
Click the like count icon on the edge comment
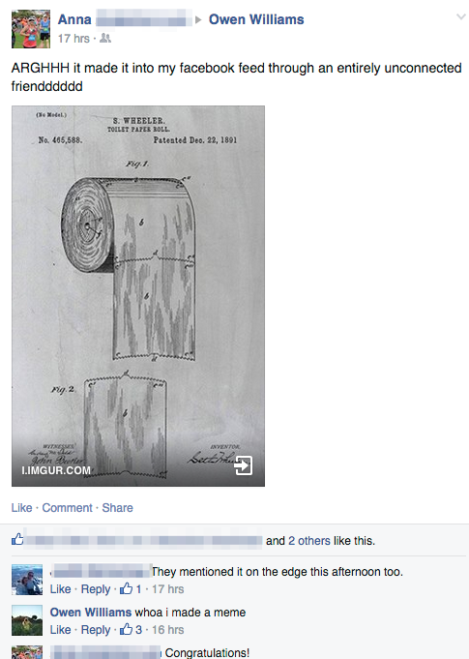click(126, 588)
